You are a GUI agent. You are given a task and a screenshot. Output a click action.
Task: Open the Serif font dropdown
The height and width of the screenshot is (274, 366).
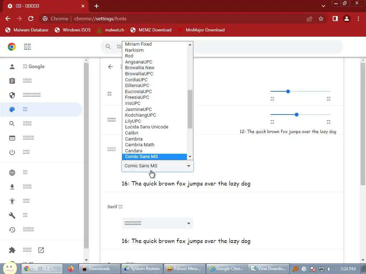(x=158, y=223)
